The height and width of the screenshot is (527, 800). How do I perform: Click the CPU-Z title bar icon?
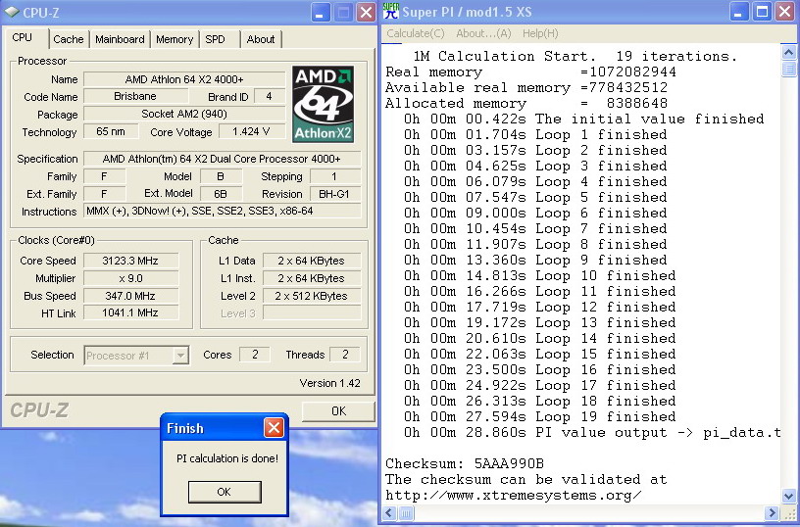tap(12, 11)
